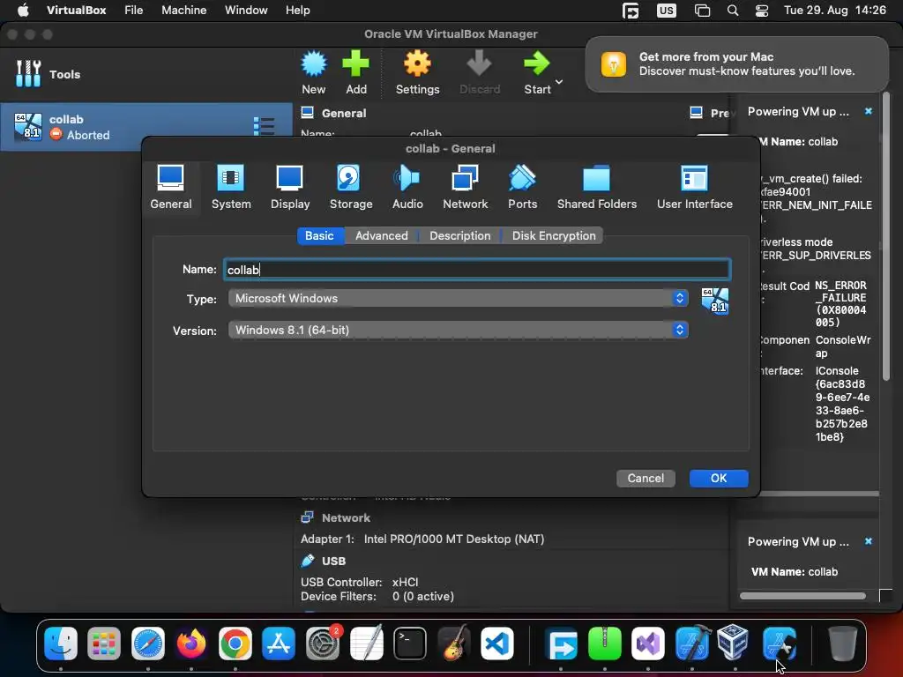Open System Settings from Dock
Viewport: 903px width, 677px height.
[323, 643]
